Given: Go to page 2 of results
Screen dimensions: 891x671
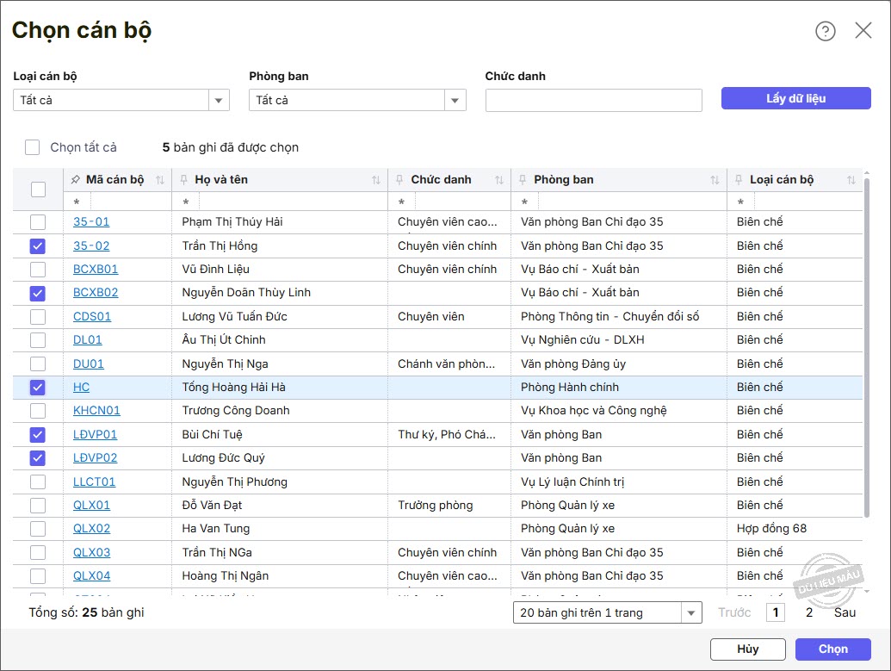Looking at the screenshot, I should pos(808,612).
